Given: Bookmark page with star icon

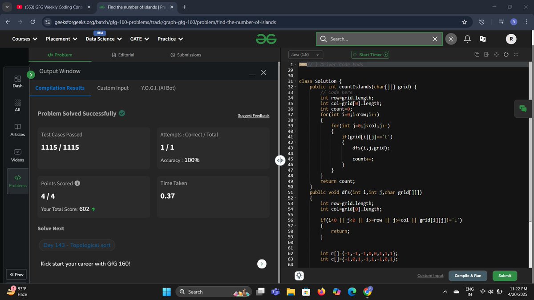Looking at the screenshot, I should (465, 22).
